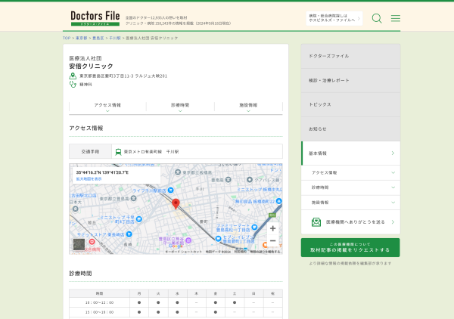
Task: Click the 15:00~19:00 time row cell
Action: pos(99,312)
